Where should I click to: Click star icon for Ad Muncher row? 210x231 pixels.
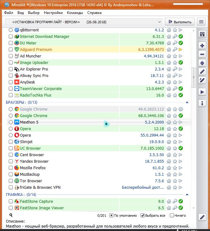[175, 56]
